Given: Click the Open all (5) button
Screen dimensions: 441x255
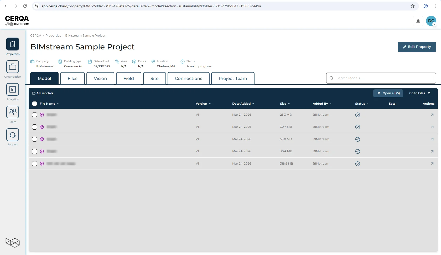Looking at the screenshot, I should (x=388, y=93).
